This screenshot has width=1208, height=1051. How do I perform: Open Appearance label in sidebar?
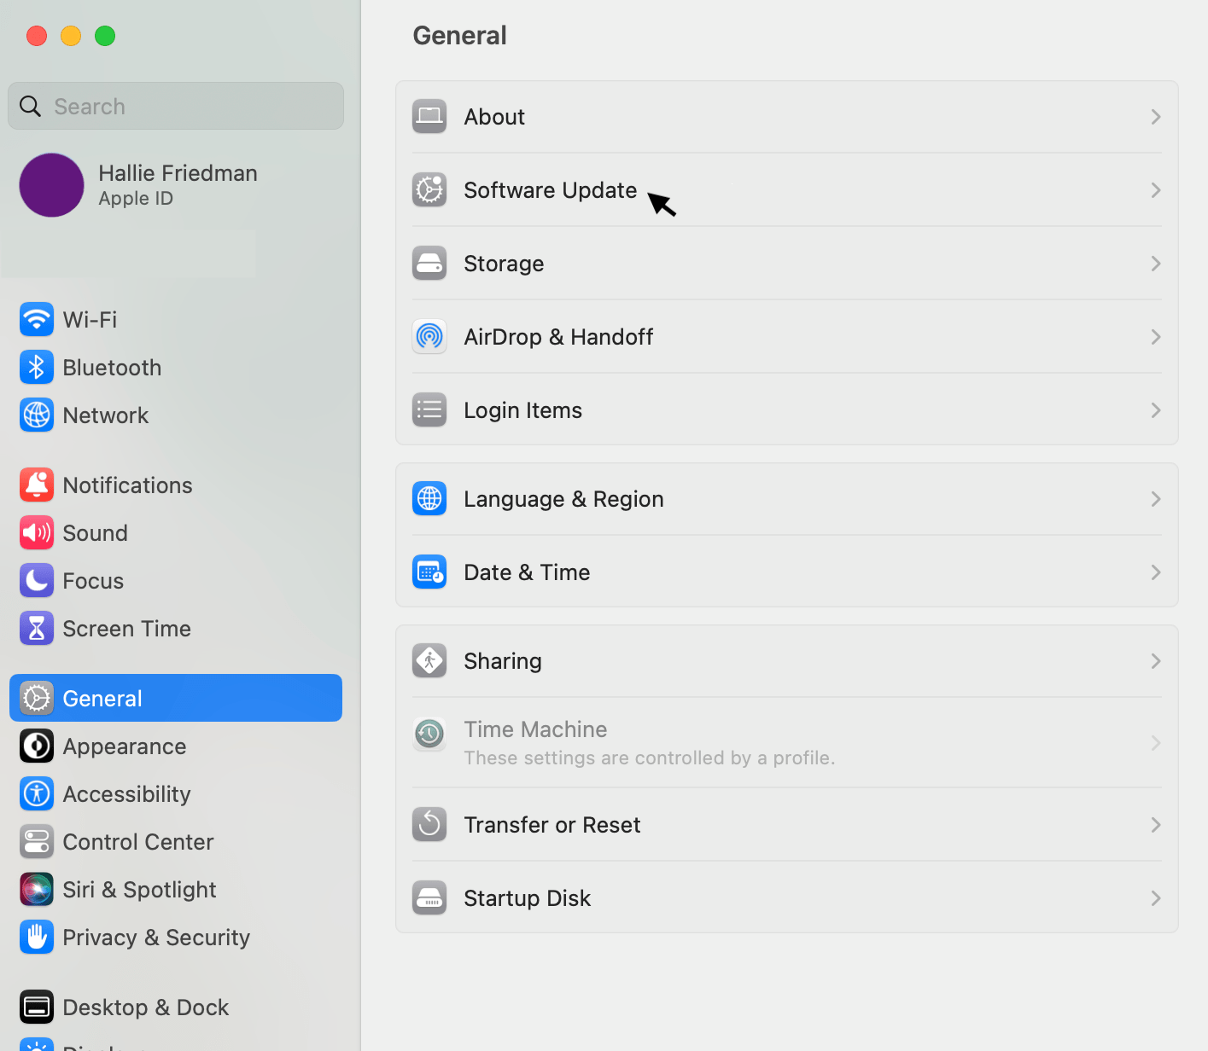[x=125, y=746]
